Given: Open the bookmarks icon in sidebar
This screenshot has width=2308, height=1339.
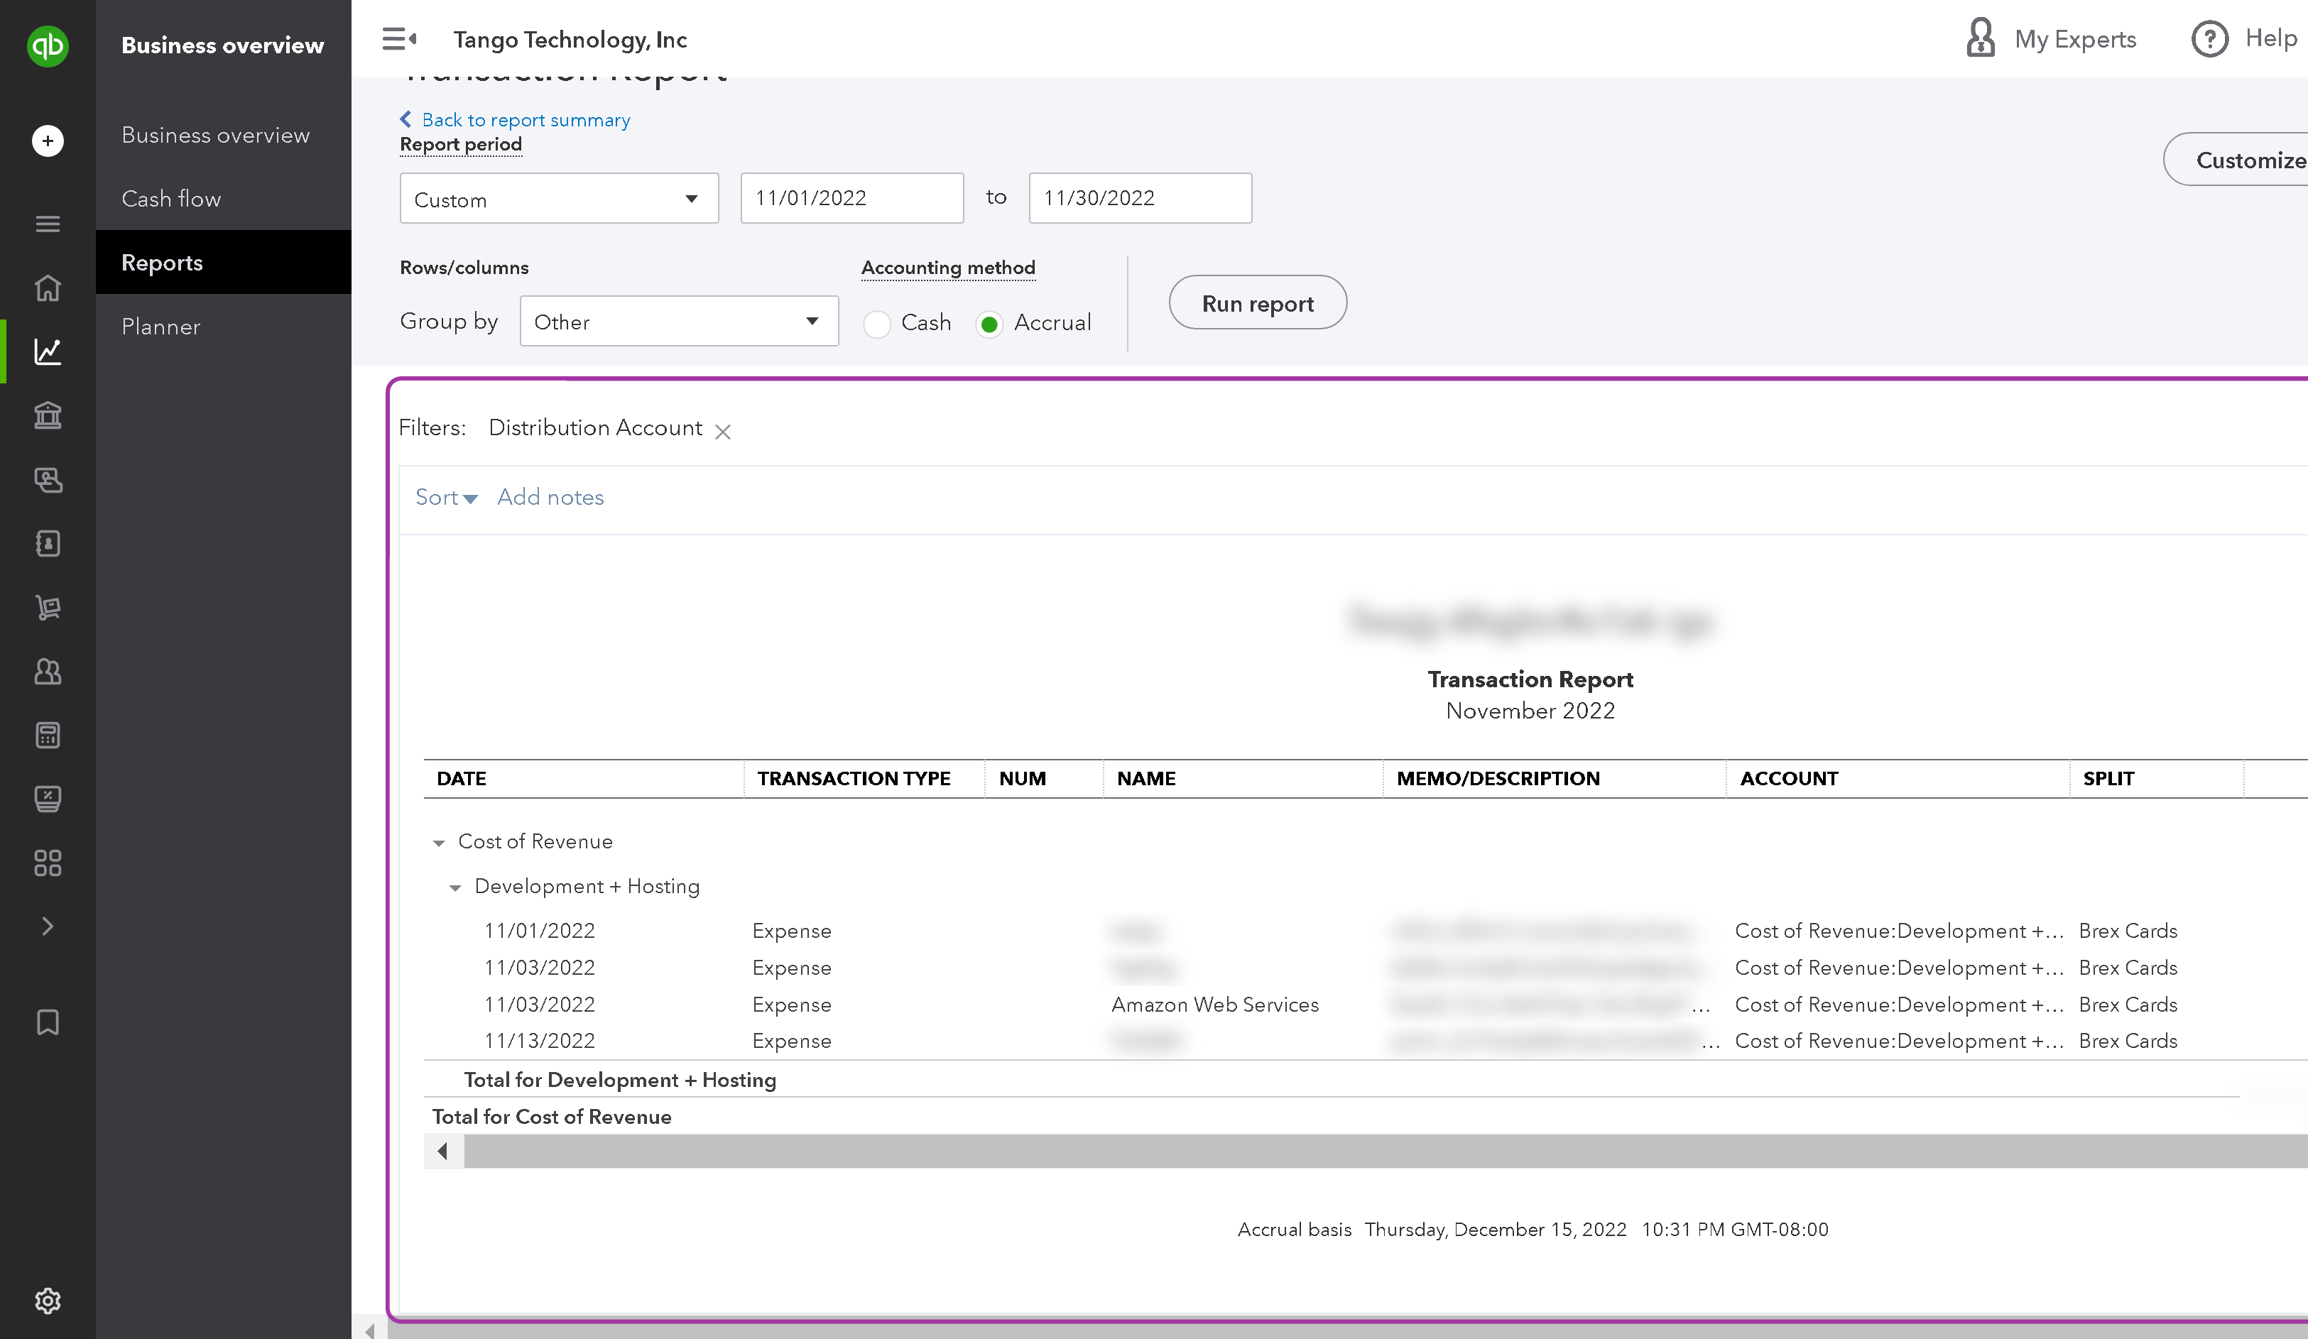Looking at the screenshot, I should point(48,1022).
